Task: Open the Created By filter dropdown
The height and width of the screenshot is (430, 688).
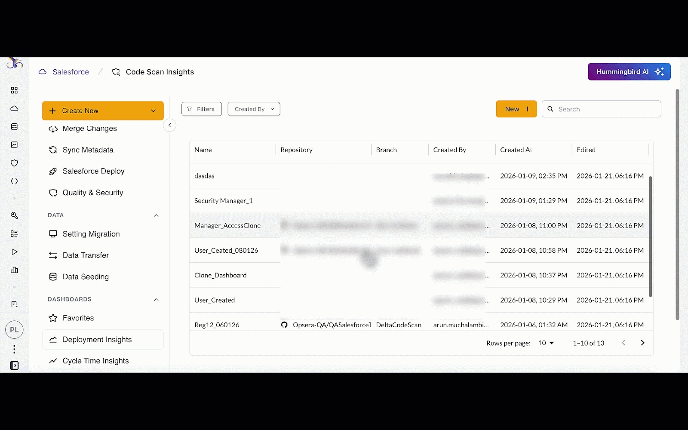Action: coord(254,109)
